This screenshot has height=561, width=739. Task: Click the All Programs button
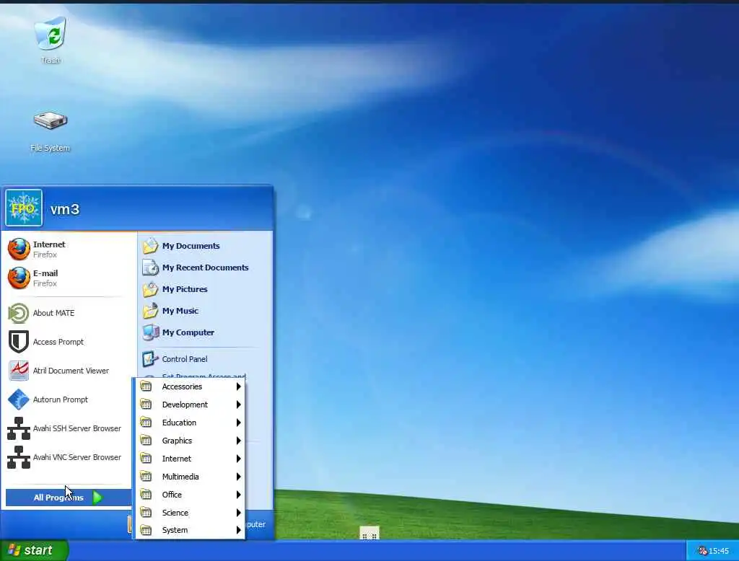(x=69, y=498)
